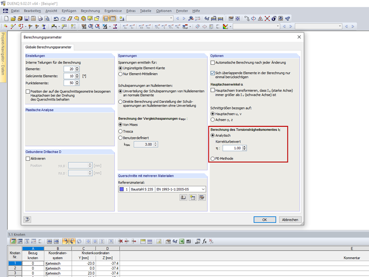
Task: Click the I-beam section tool icon
Action: (44, 26)
